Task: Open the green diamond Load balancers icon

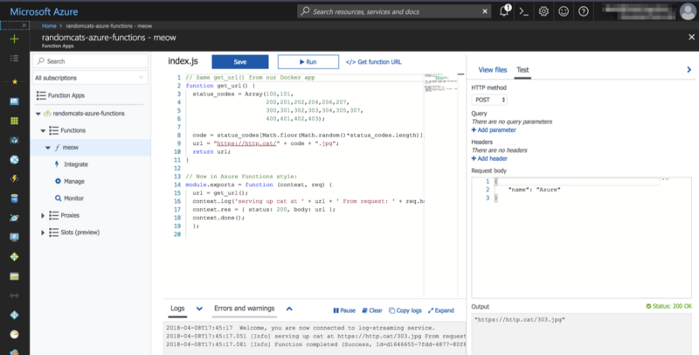Action: click(14, 257)
